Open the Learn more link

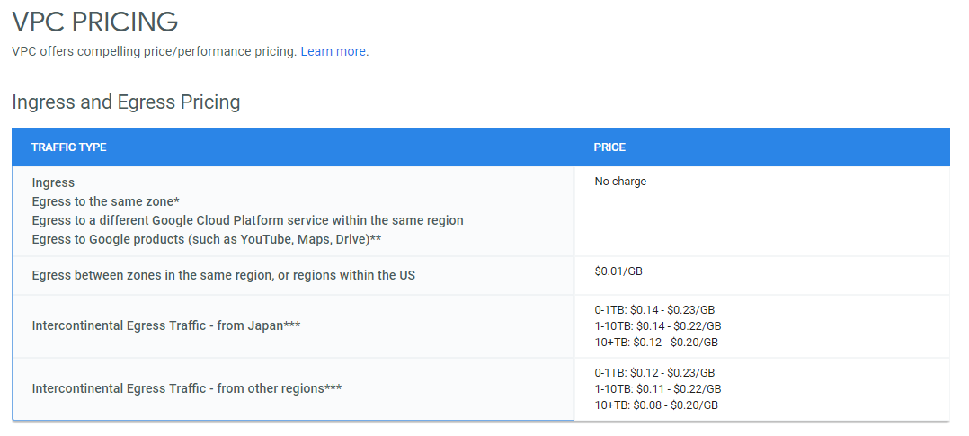click(333, 51)
